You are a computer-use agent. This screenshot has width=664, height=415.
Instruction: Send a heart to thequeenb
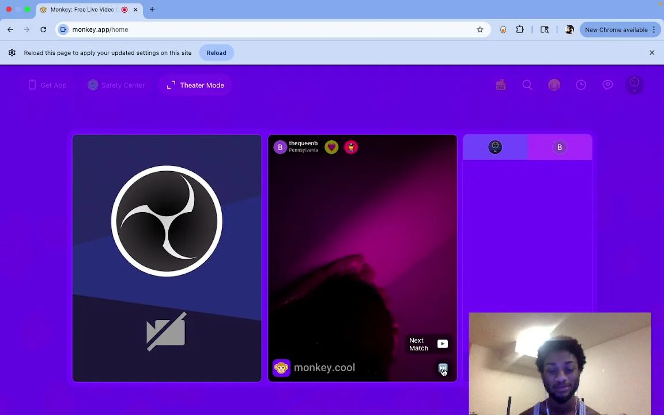331,147
